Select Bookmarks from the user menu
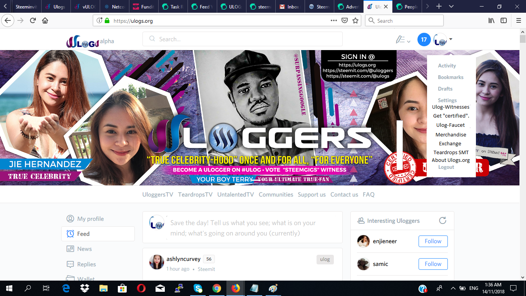Screen dimensions: 526x296 point(451,77)
